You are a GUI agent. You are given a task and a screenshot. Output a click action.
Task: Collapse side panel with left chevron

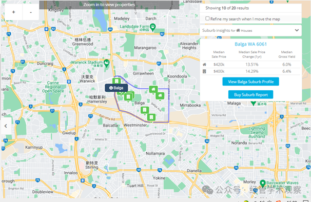coord(6,126)
